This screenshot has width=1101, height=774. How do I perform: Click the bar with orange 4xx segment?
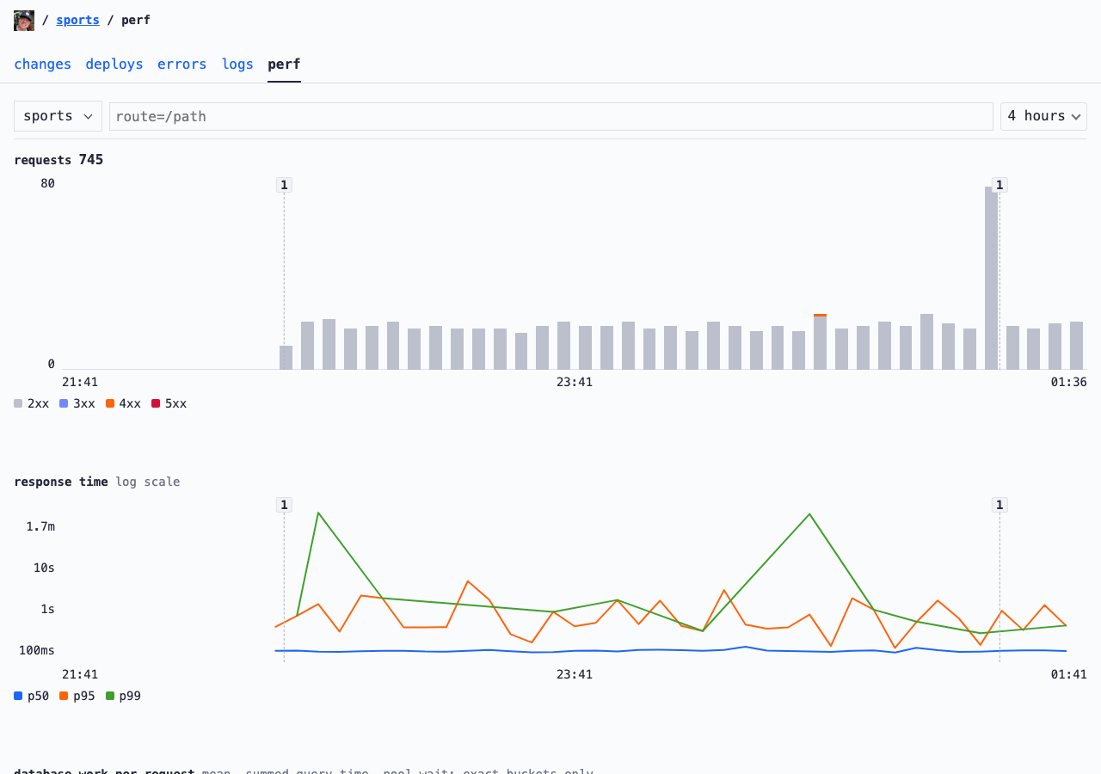pyautogui.click(x=821, y=342)
